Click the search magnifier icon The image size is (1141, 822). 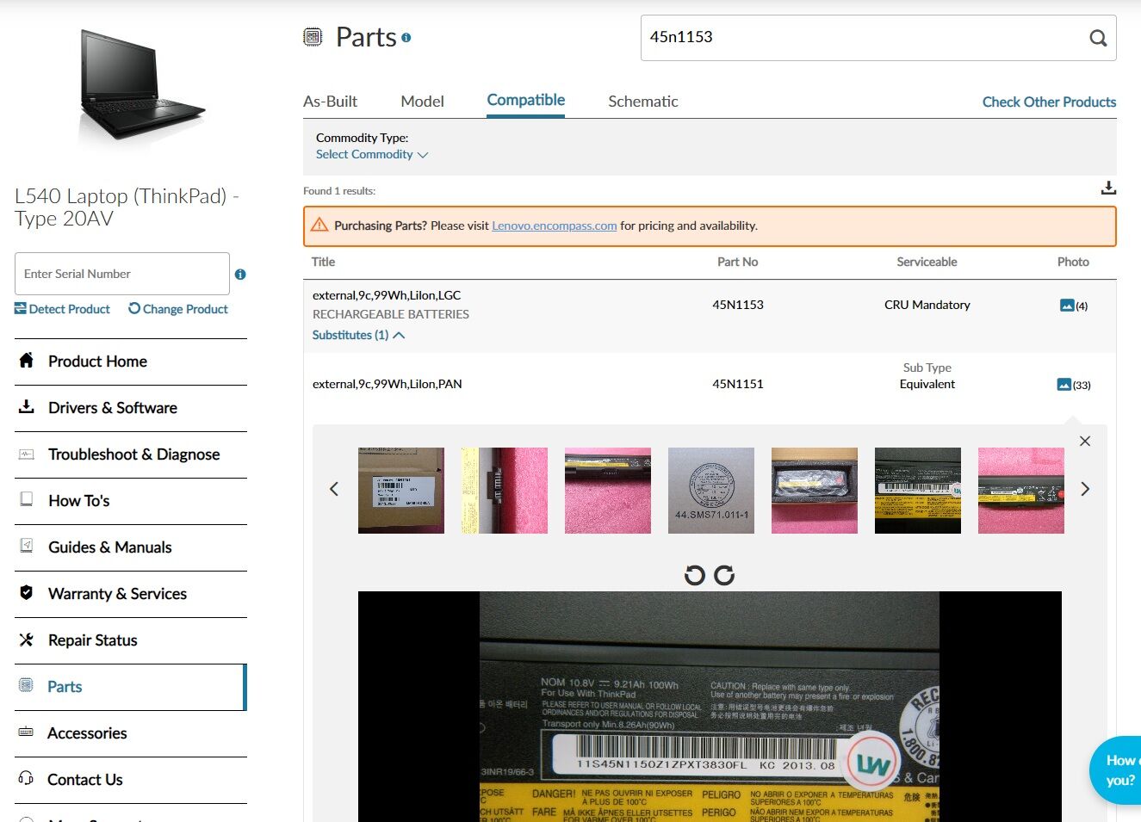(1097, 38)
